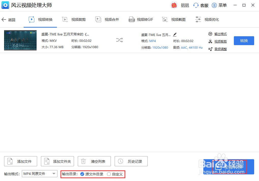Image resolution: width=259 pixels, height=181 pixels.
Task: Click the 哒哒 user account avatar
Action: pyautogui.click(x=174, y=5)
